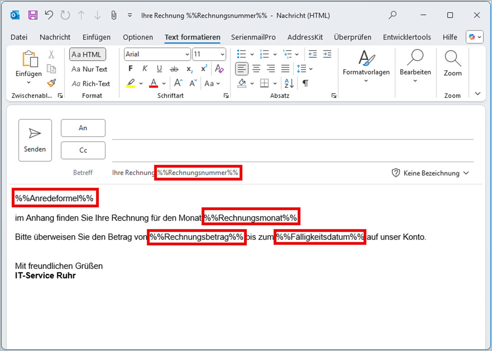Increase indent with the indent icon
492x351 pixels.
pyautogui.click(x=327, y=54)
